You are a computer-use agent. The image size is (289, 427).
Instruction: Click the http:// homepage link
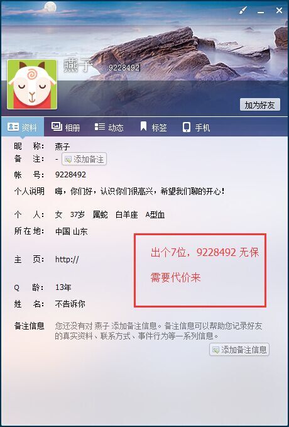67,259
